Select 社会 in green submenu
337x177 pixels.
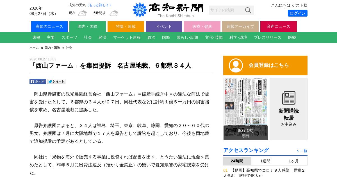[x=88, y=37]
